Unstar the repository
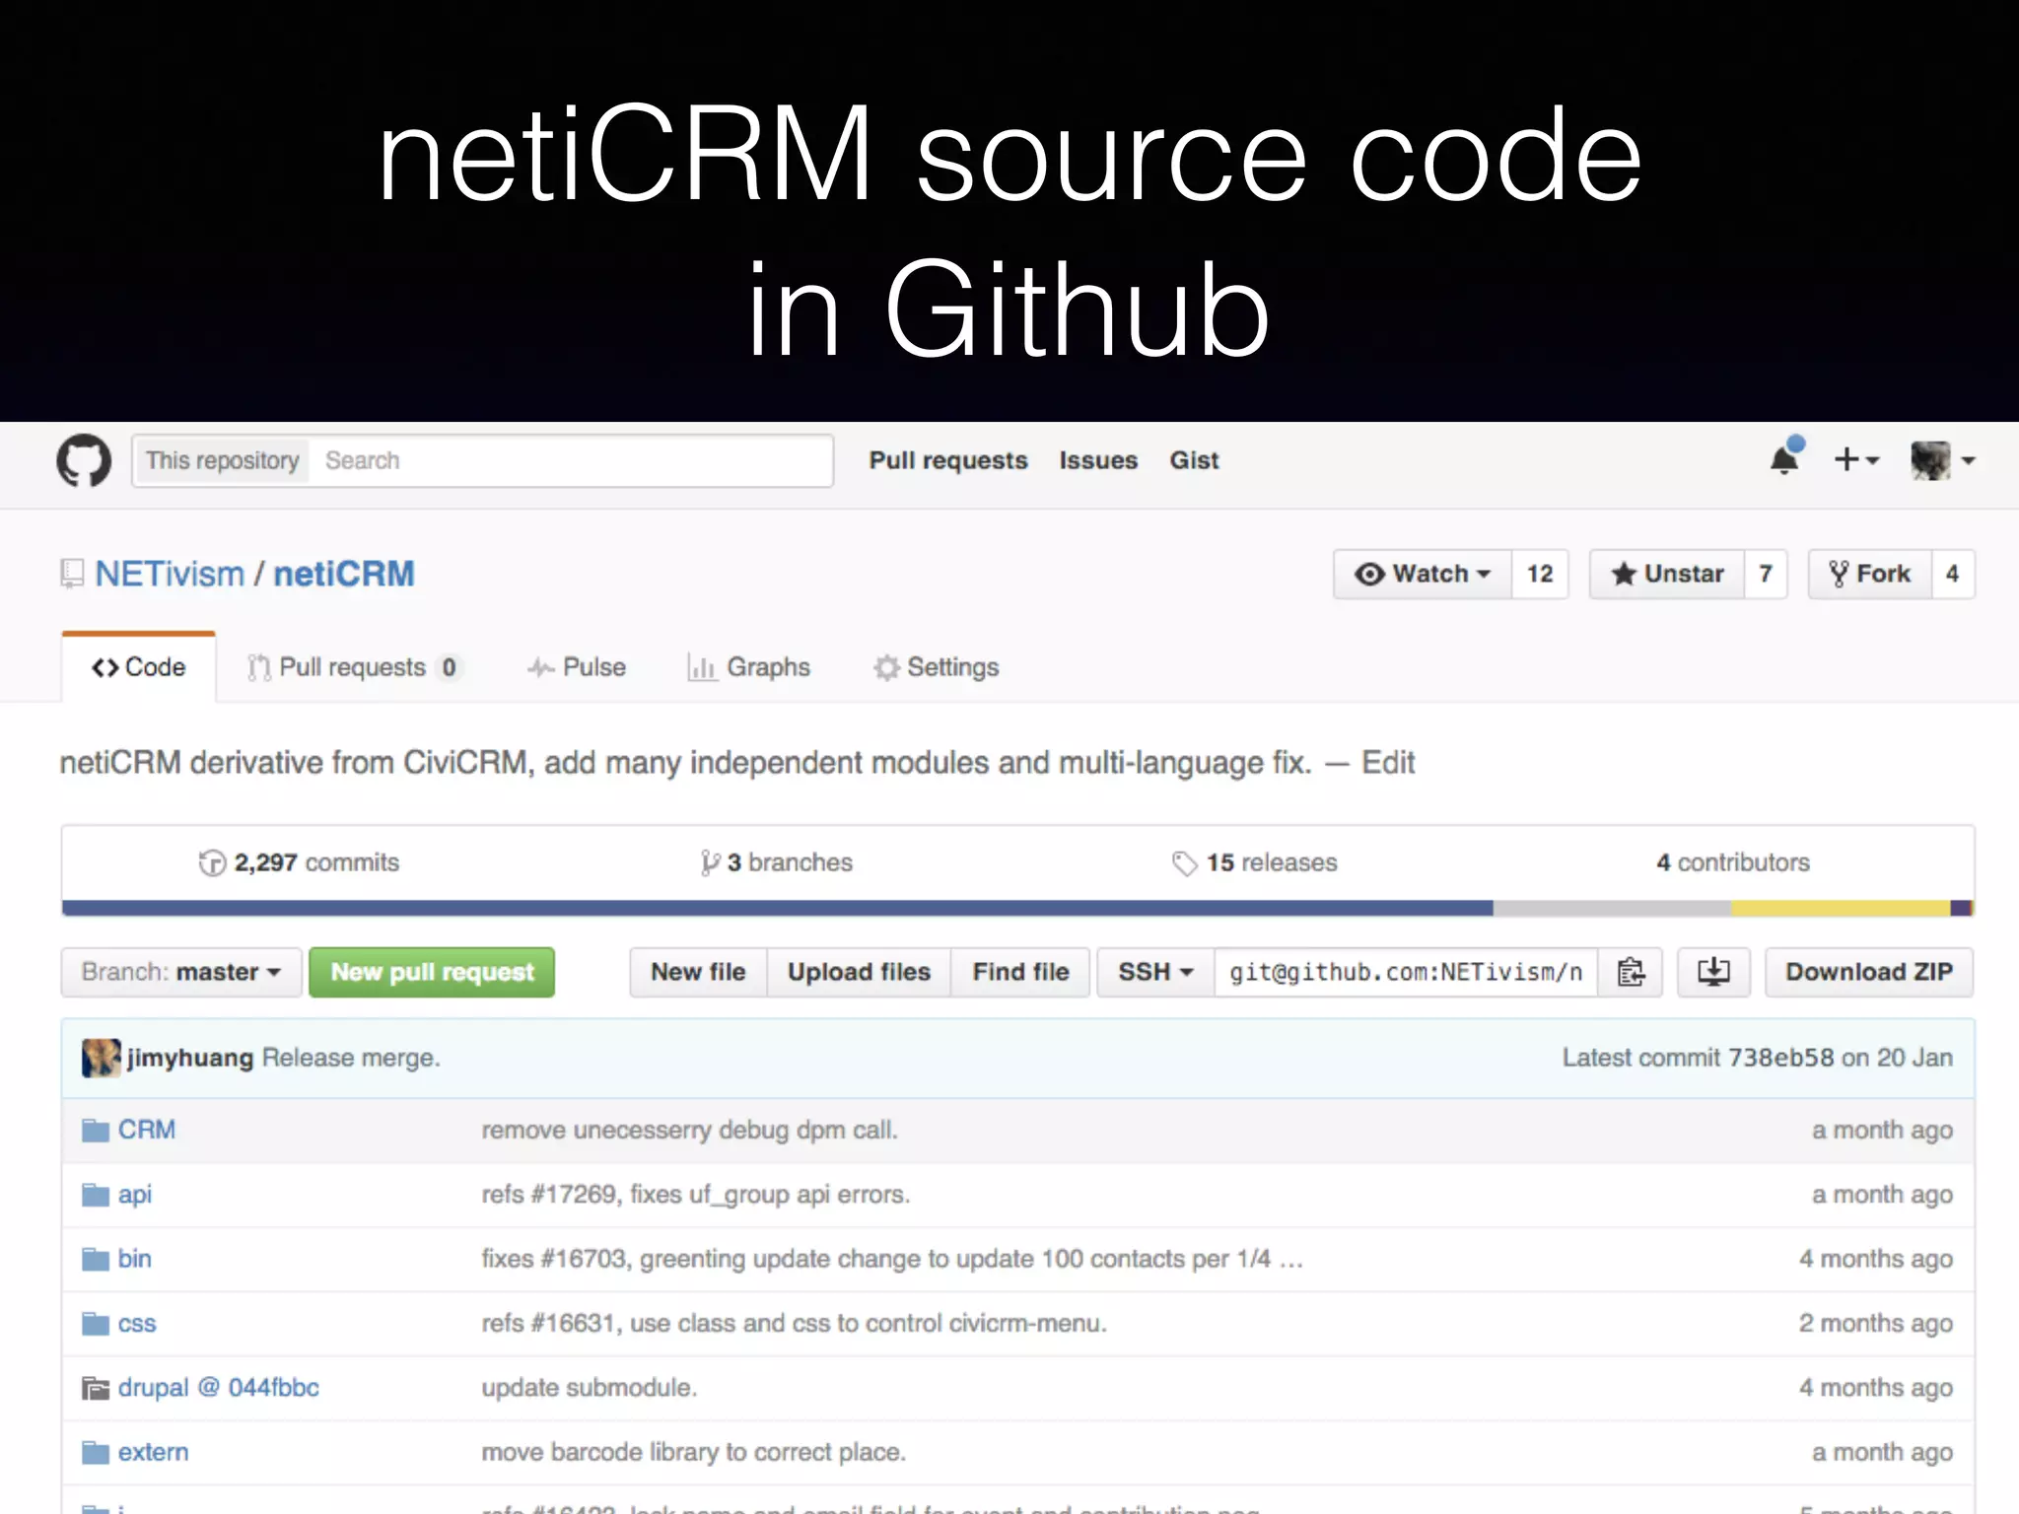The image size is (2019, 1514). pyautogui.click(x=1667, y=574)
